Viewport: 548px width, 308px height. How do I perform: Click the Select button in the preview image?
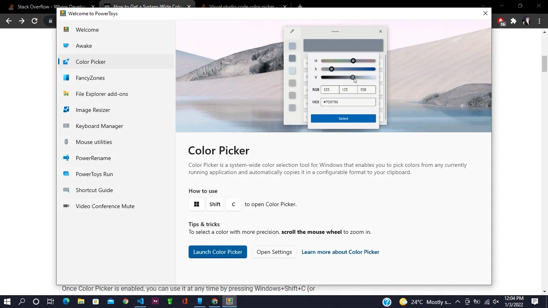[x=343, y=118]
